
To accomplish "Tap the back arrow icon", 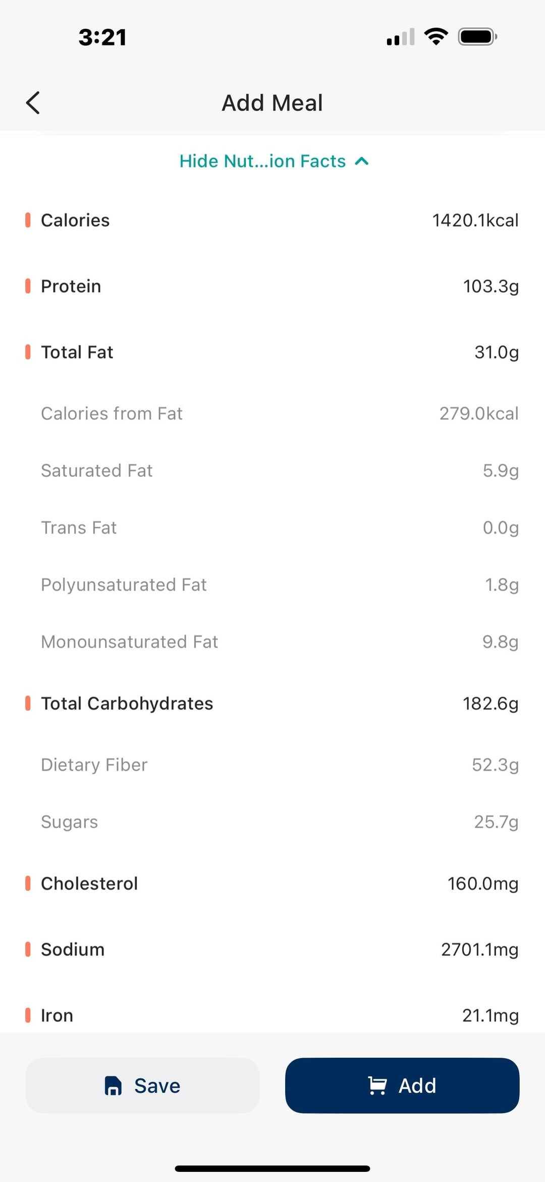I will tap(33, 103).
